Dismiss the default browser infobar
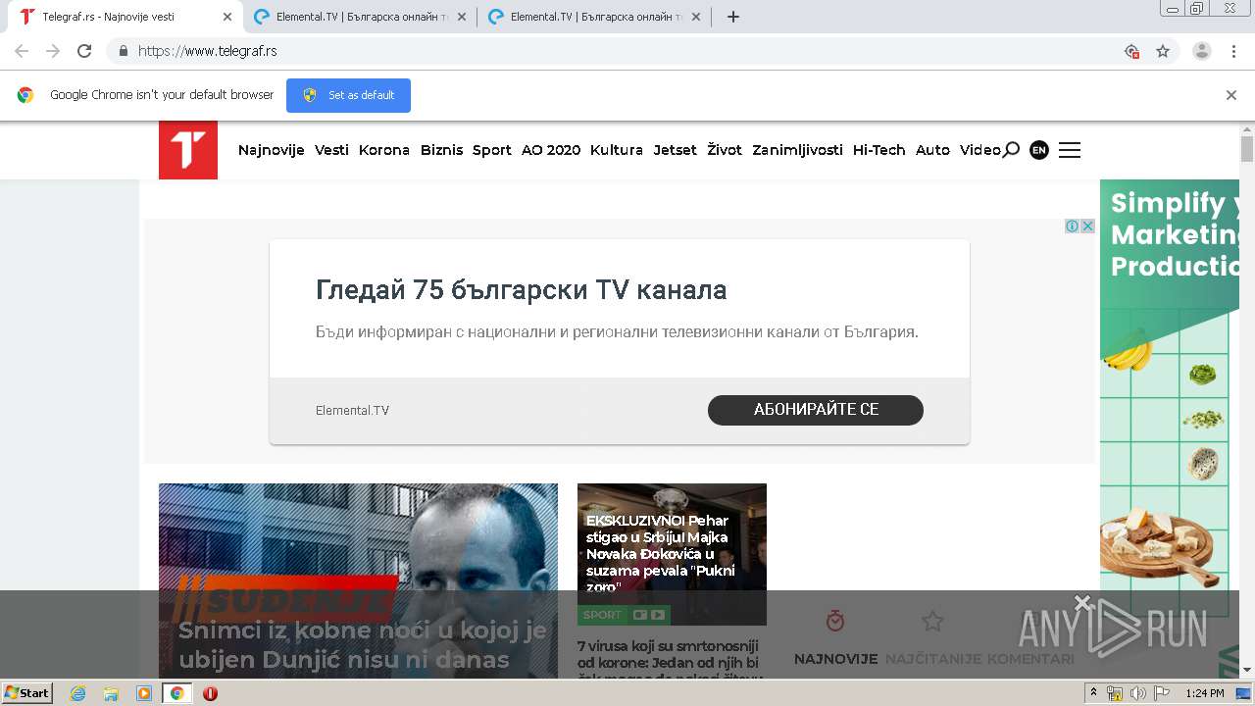Screen dimensions: 1255x706 click(1231, 95)
